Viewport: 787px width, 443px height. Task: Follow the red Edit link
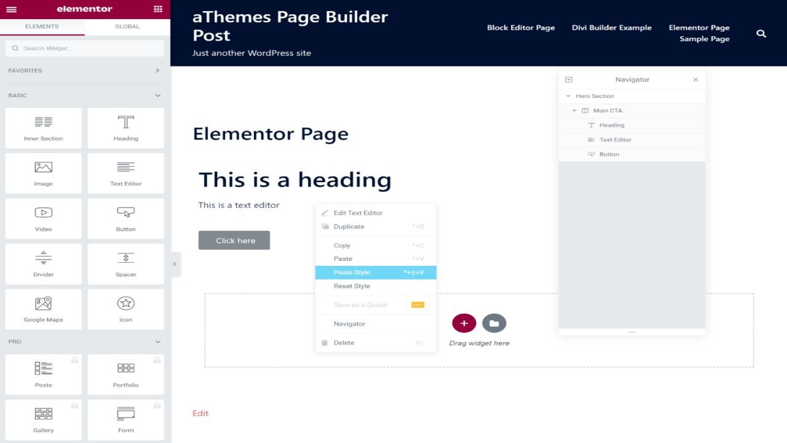click(200, 413)
